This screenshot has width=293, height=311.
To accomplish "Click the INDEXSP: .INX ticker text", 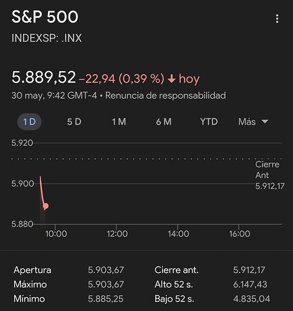I will click(x=47, y=38).
